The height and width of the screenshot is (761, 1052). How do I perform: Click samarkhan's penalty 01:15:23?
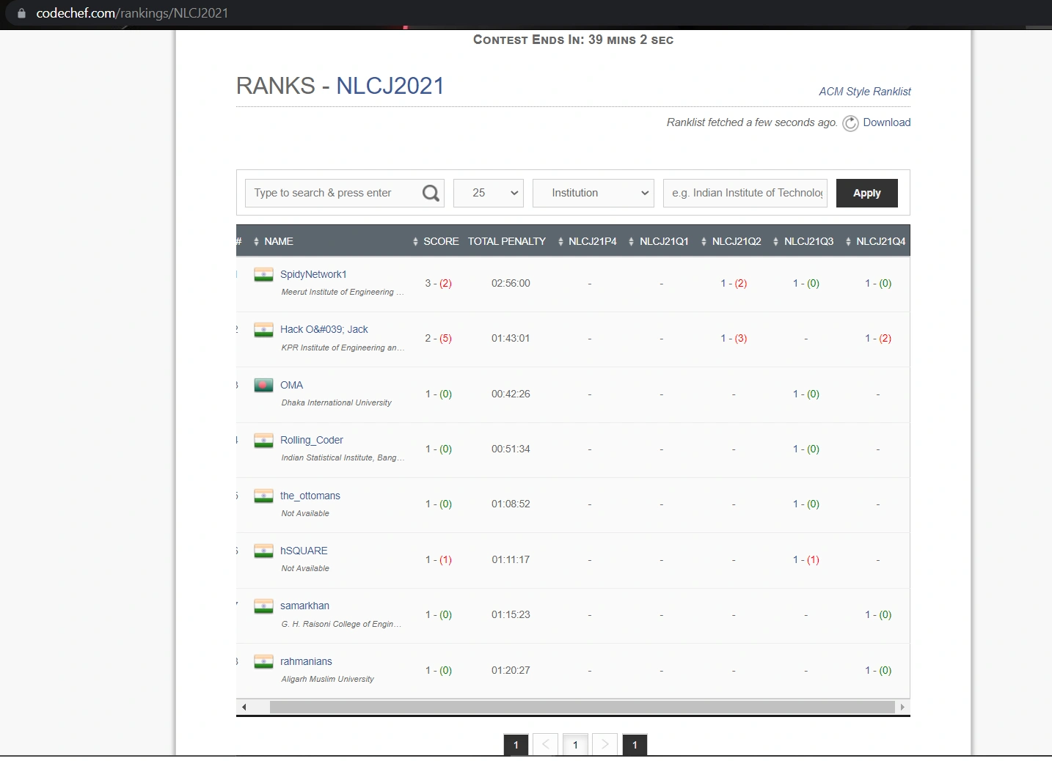click(511, 614)
